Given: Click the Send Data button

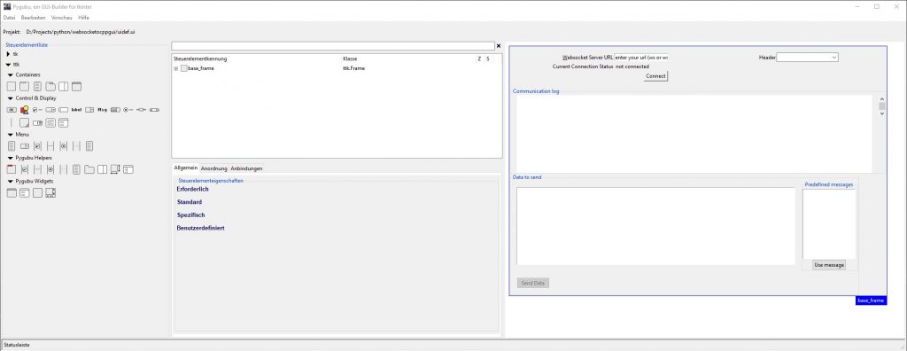Looking at the screenshot, I should (532, 284).
